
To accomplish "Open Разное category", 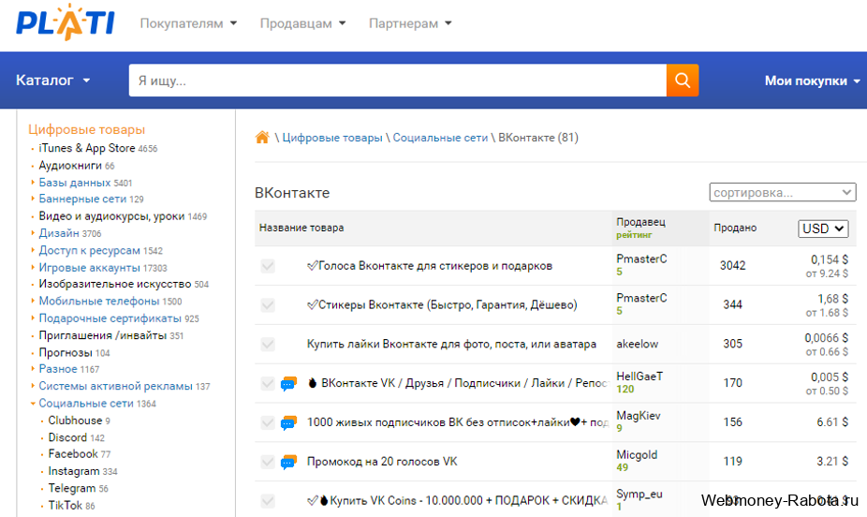I will click(58, 369).
